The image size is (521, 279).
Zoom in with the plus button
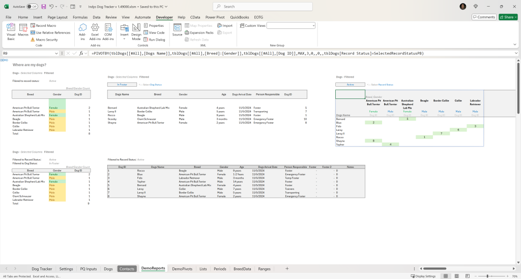[x=507, y=276]
